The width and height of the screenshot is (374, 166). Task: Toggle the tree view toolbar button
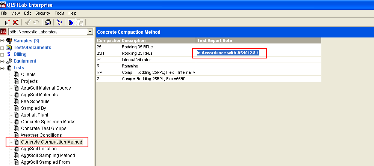click(x=71, y=22)
